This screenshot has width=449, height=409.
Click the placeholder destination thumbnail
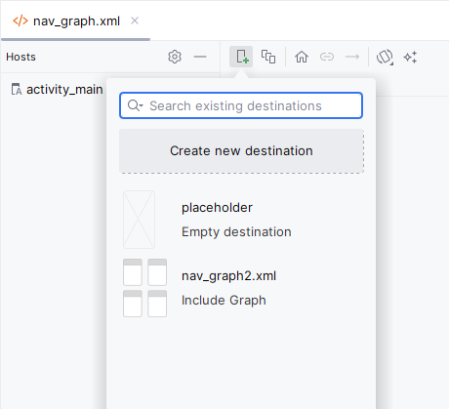click(139, 220)
